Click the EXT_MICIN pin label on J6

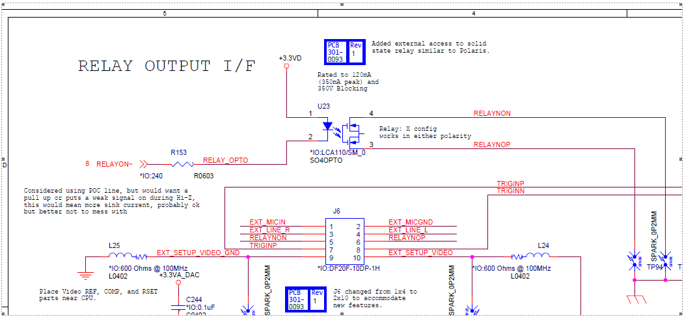pyautogui.click(x=267, y=223)
